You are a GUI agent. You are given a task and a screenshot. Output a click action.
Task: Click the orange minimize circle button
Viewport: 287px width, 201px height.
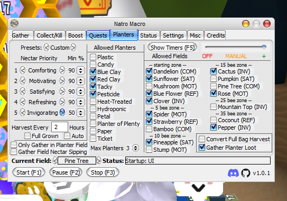pos(245,24)
